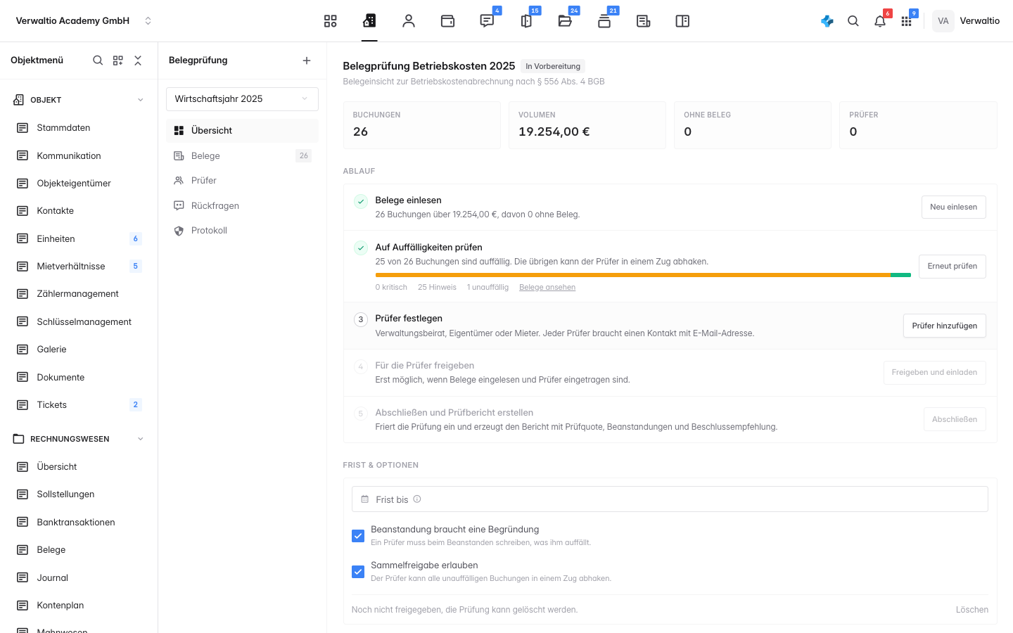Collapse the OBJEKT section
1013x633 pixels.
140,100
